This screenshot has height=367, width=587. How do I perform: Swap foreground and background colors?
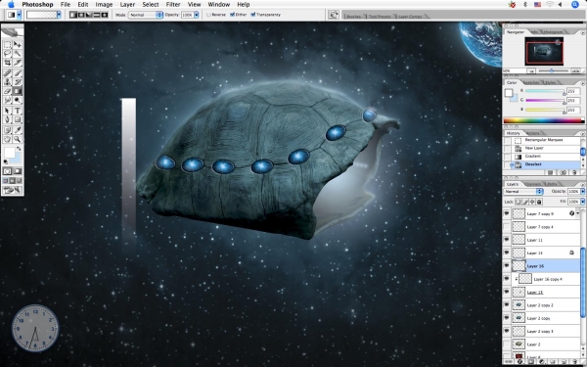19,149
